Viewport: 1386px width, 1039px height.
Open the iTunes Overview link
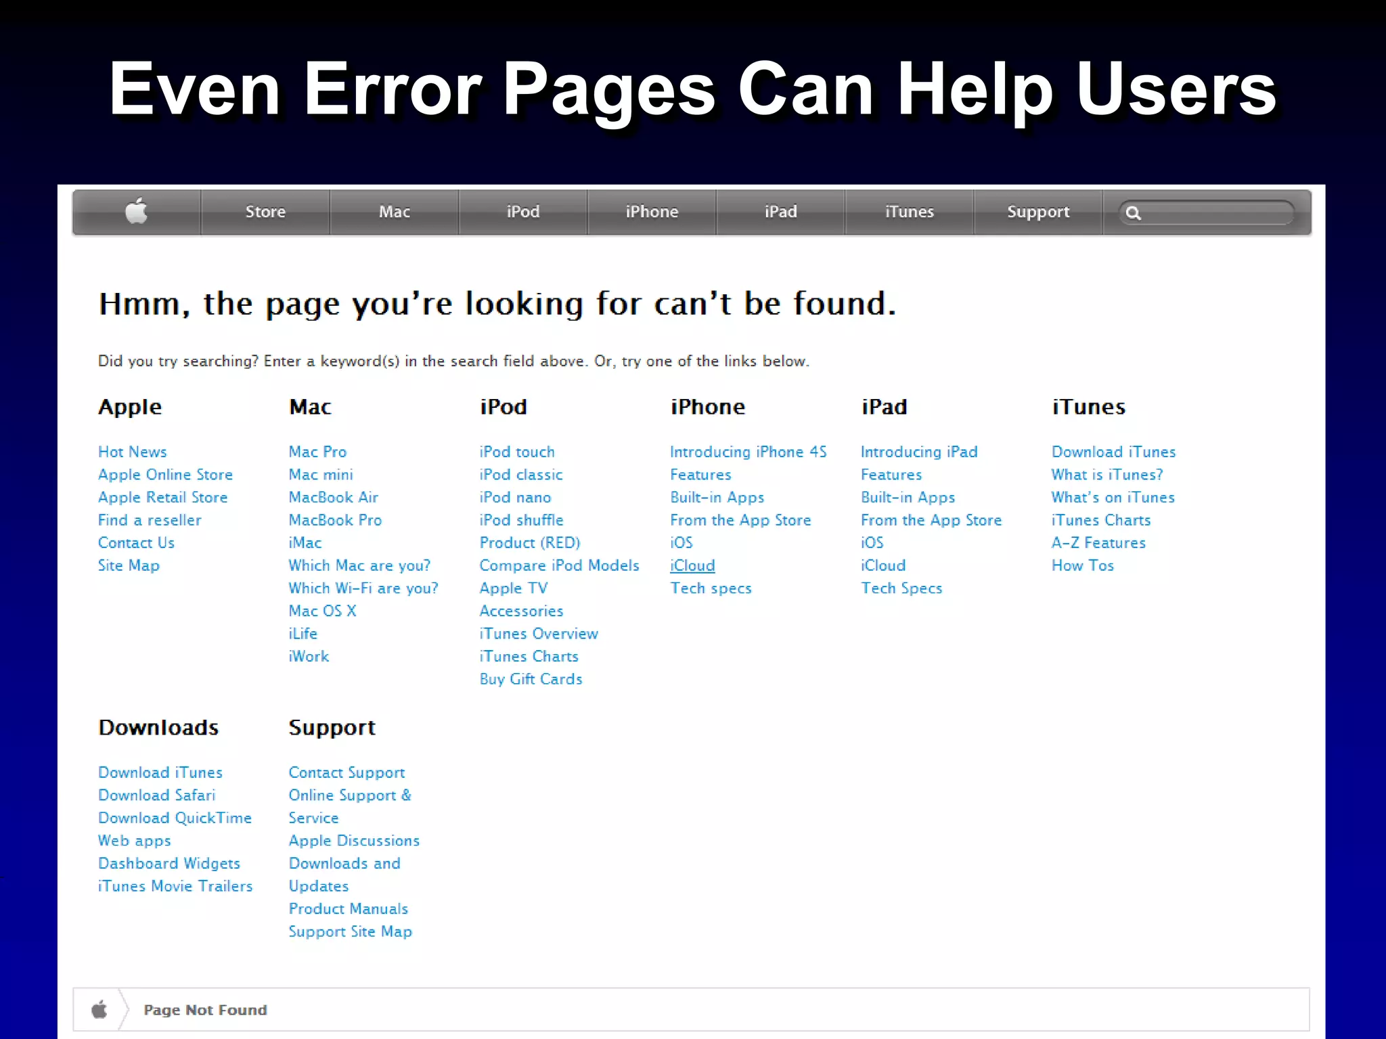[x=539, y=634]
